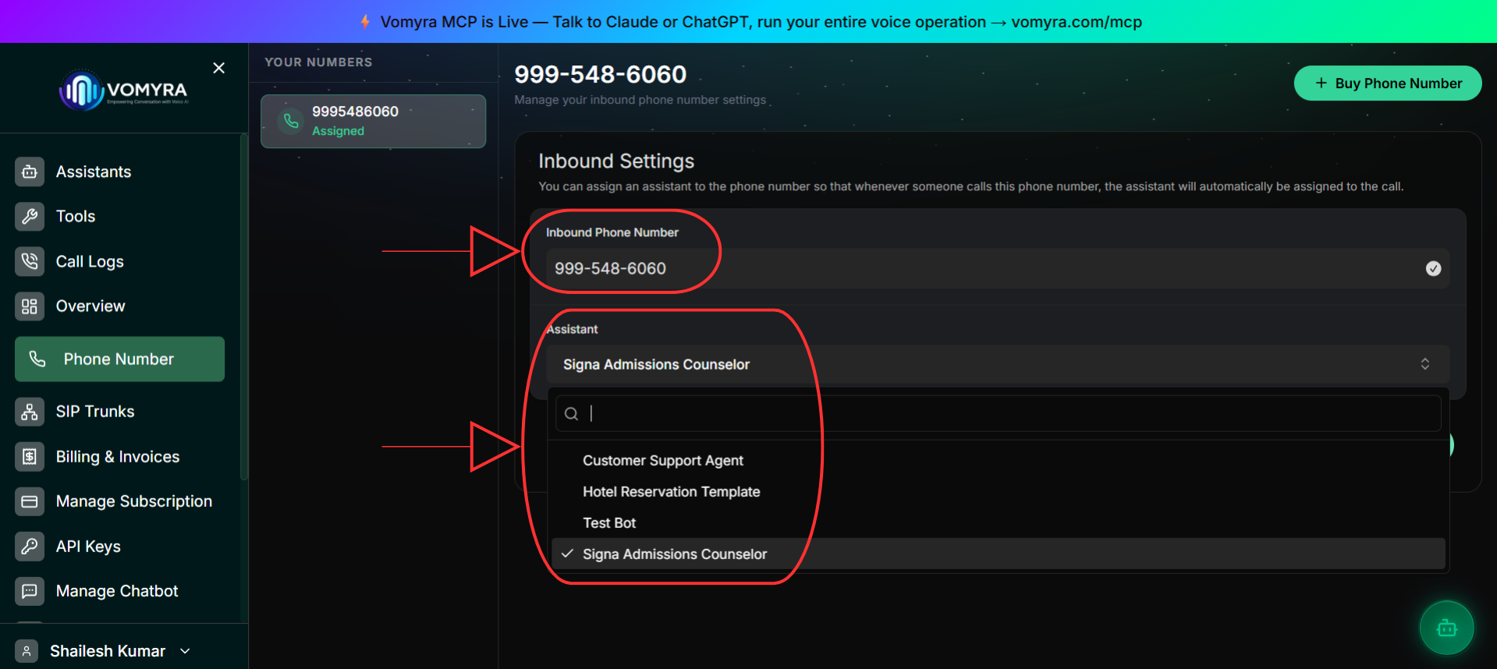
Task: Click the Inbound Settings heading
Action: [616, 161]
